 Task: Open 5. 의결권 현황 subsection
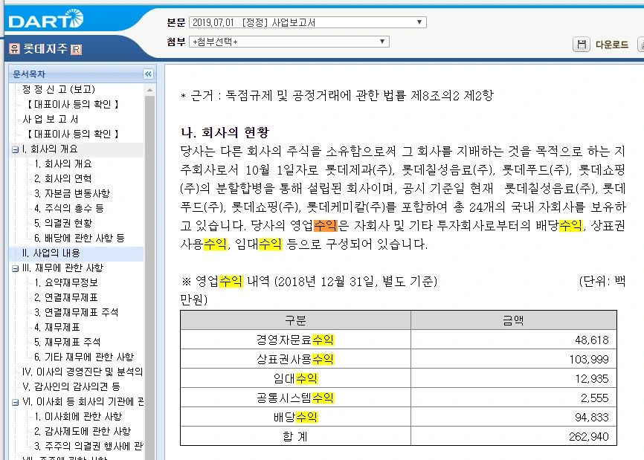coord(64,223)
